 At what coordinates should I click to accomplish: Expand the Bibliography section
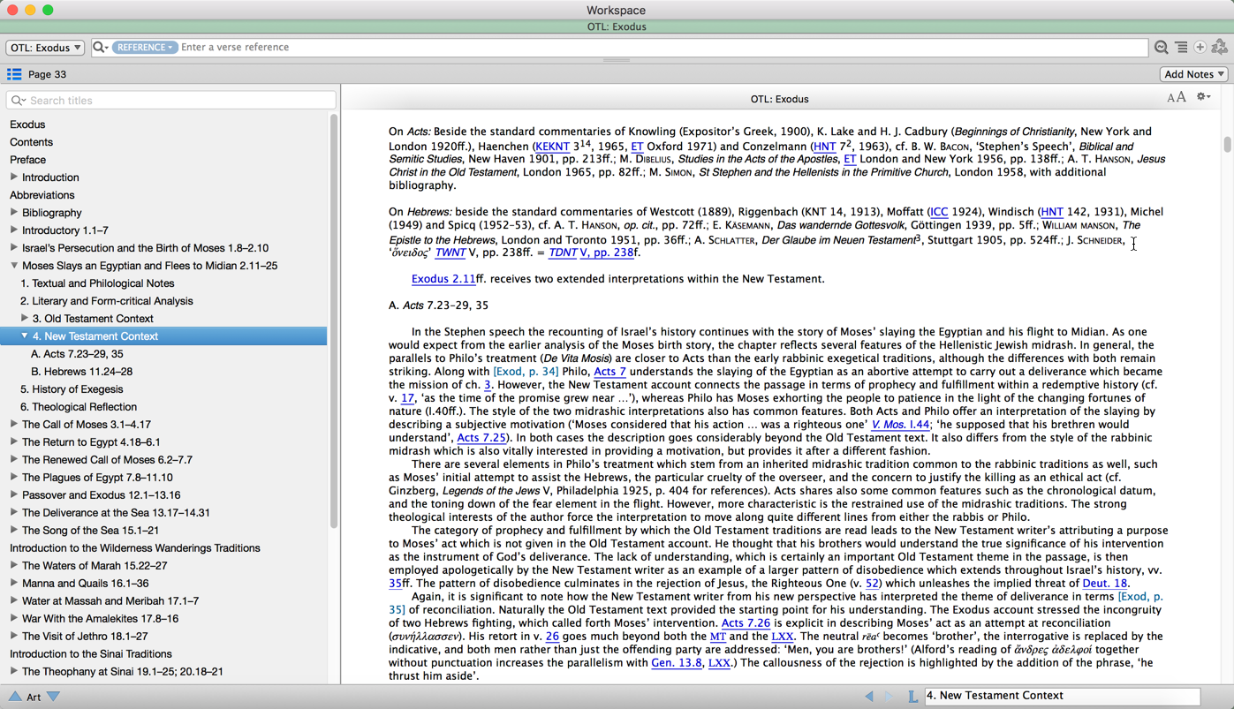(x=14, y=213)
